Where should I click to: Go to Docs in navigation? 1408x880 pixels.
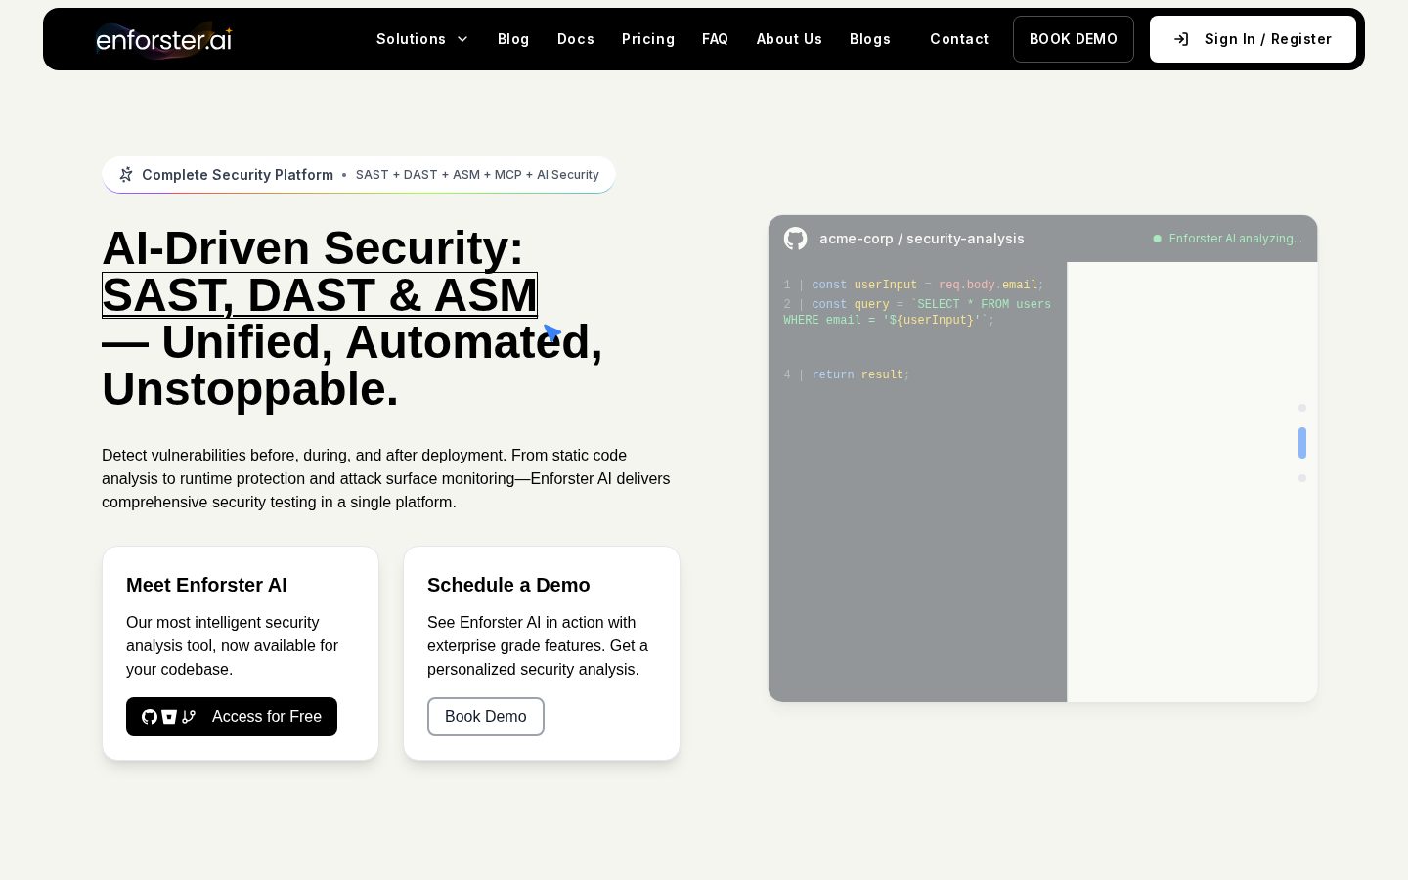pos(576,39)
